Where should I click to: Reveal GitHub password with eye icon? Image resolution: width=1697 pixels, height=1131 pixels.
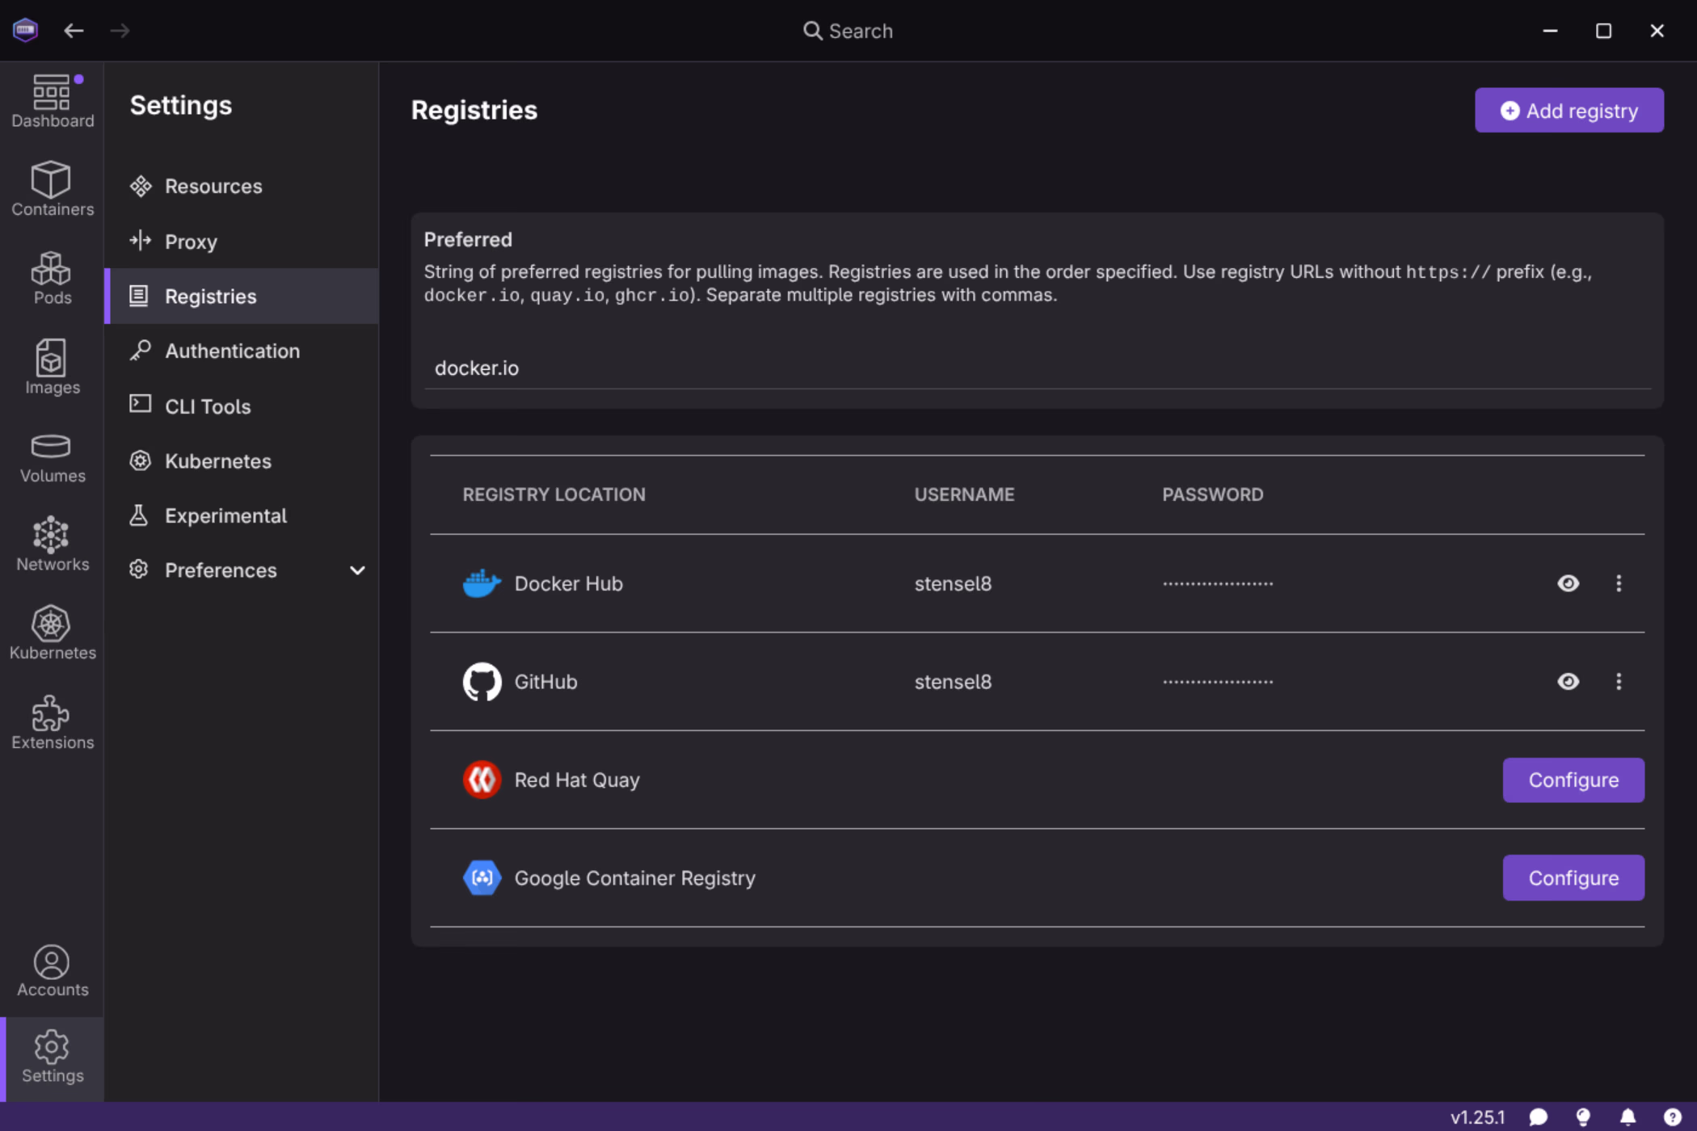(1568, 682)
